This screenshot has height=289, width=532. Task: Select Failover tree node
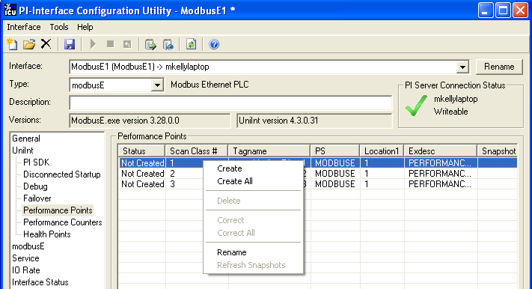tap(37, 198)
